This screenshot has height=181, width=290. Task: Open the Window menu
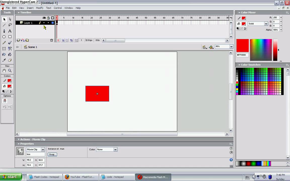click(69, 8)
